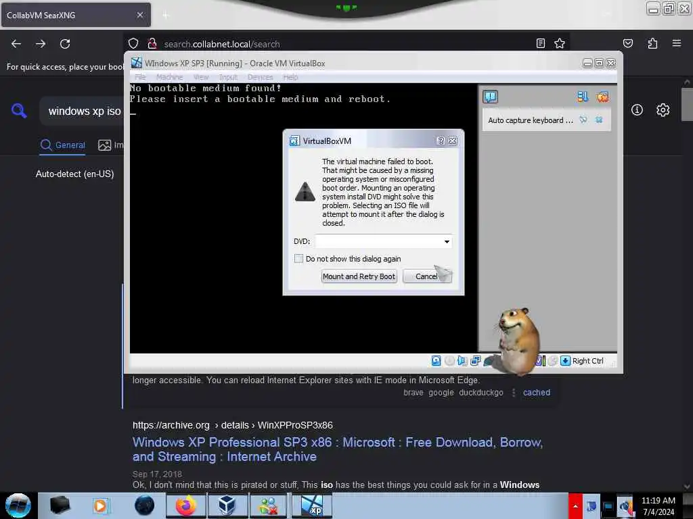Select the General search category tab
This screenshot has height=519, width=693.
pos(63,145)
